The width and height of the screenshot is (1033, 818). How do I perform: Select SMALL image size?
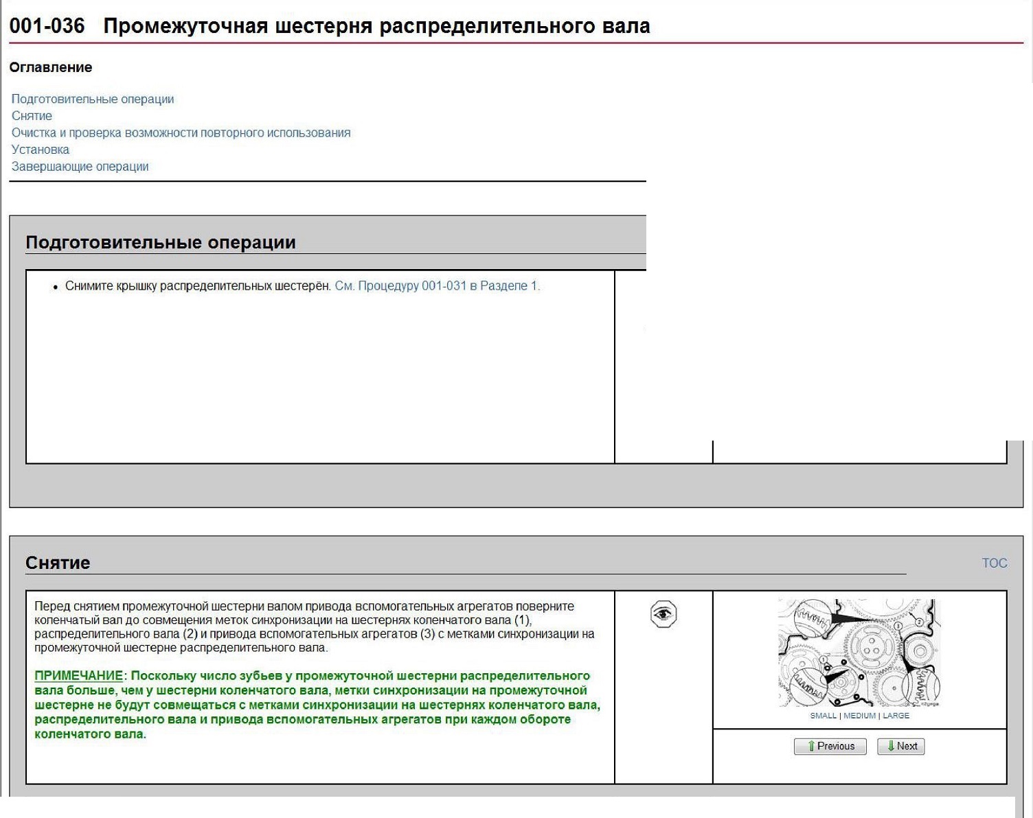[x=823, y=716]
